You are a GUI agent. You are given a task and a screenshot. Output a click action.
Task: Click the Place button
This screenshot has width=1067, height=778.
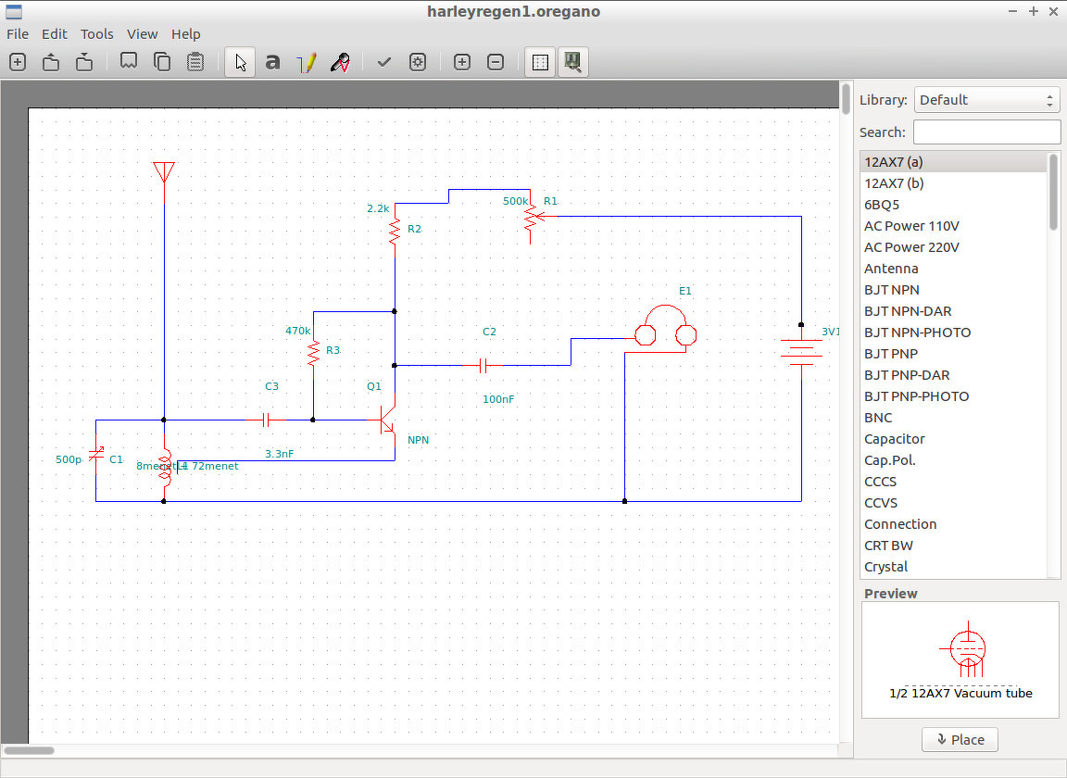960,739
